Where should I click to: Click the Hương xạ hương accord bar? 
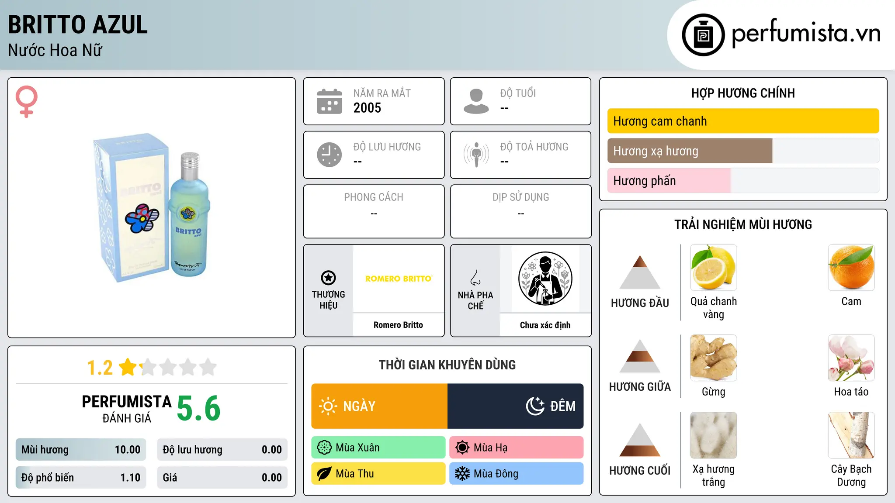(743, 151)
